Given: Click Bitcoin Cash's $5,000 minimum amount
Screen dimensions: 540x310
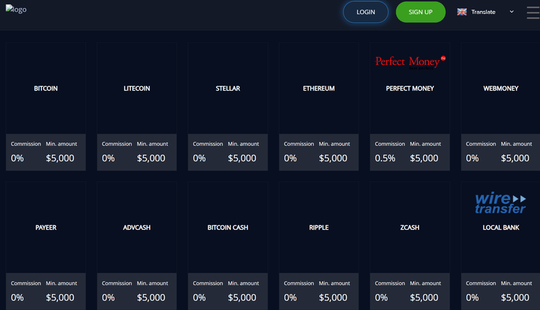Looking at the screenshot, I should tap(242, 297).
